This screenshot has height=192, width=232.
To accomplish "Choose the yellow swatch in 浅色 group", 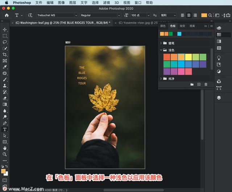I will click(188, 57).
